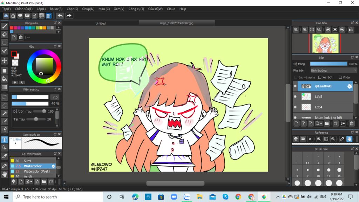Open the Lớp(L) menu
The width and height of the screenshot is (359, 202).
pyautogui.click(x=41, y=9)
